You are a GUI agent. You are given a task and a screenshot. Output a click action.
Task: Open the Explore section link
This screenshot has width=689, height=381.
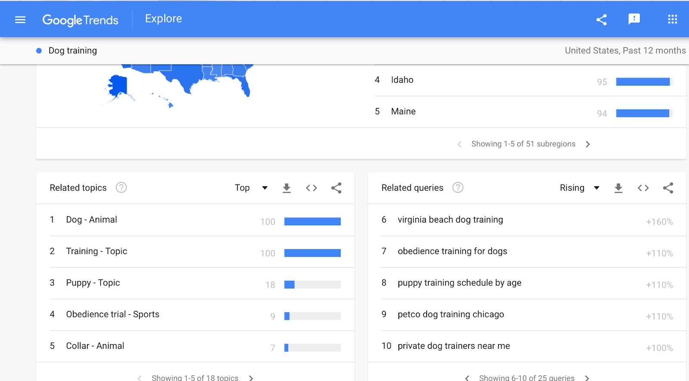coord(164,19)
